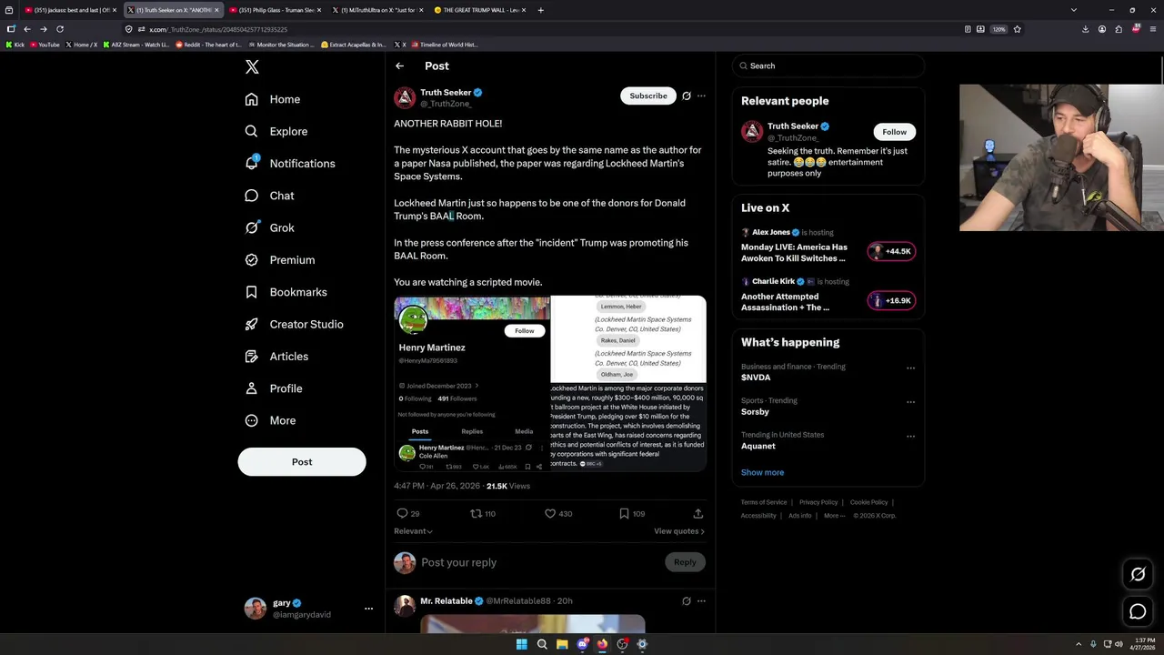Open browser downloads icon
The image size is (1164, 655).
[x=1085, y=29]
